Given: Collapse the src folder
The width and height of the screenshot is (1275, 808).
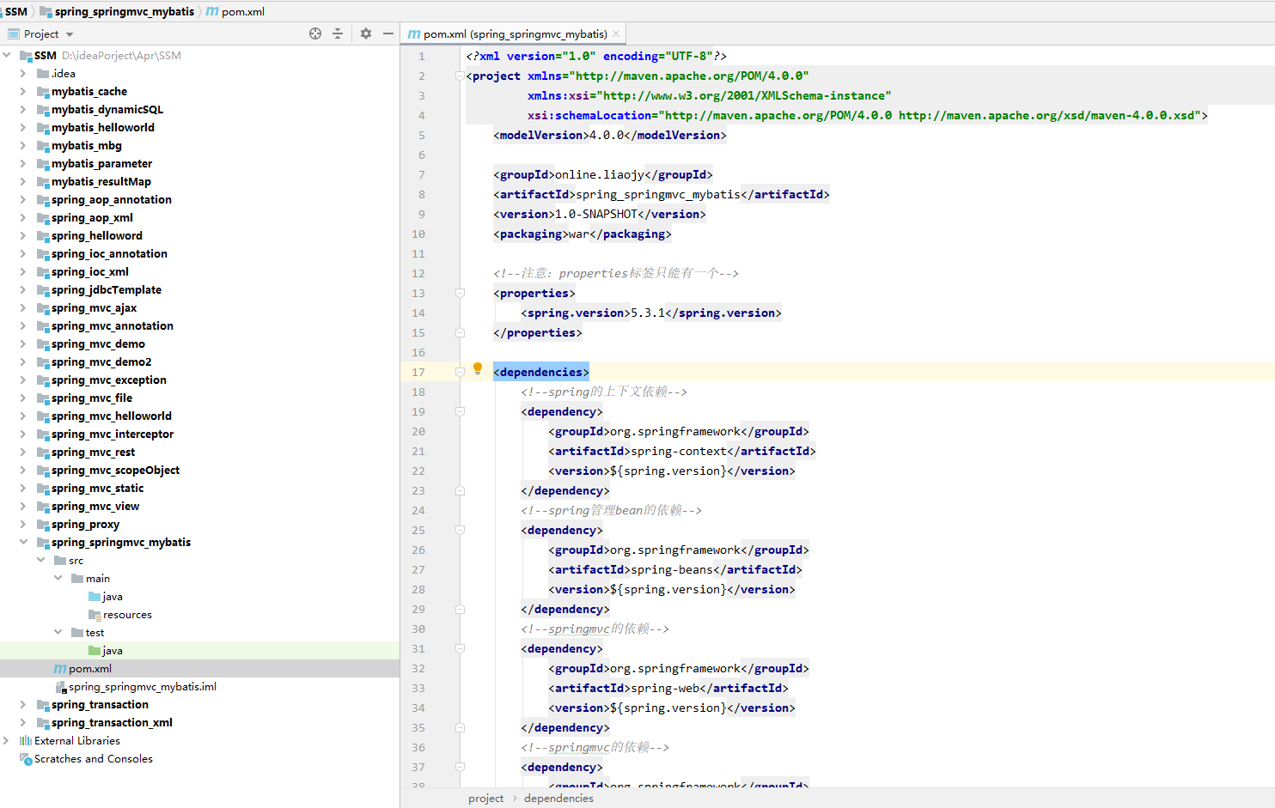Looking at the screenshot, I should 40,560.
